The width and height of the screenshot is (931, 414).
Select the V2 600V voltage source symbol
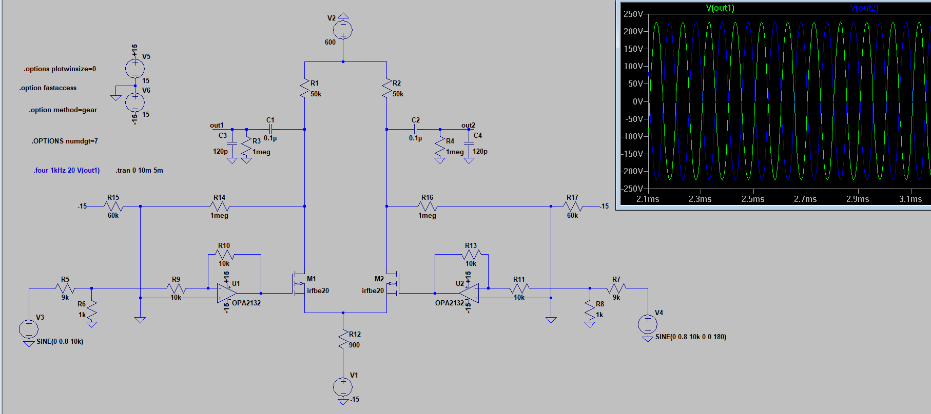point(343,30)
